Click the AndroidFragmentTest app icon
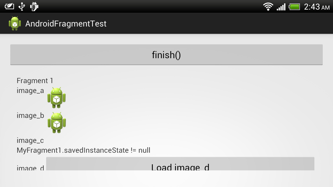This screenshot has width=333, height=187. point(15,23)
